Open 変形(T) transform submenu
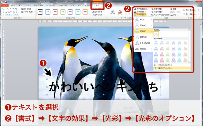This screenshot has width=203, height=126. [143, 49]
